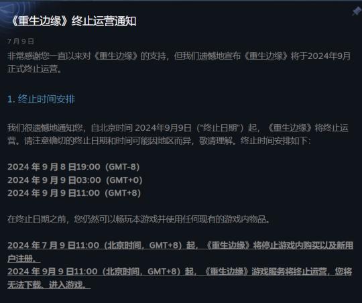
Task: Click the pin icon at top right
Action: 356,11
